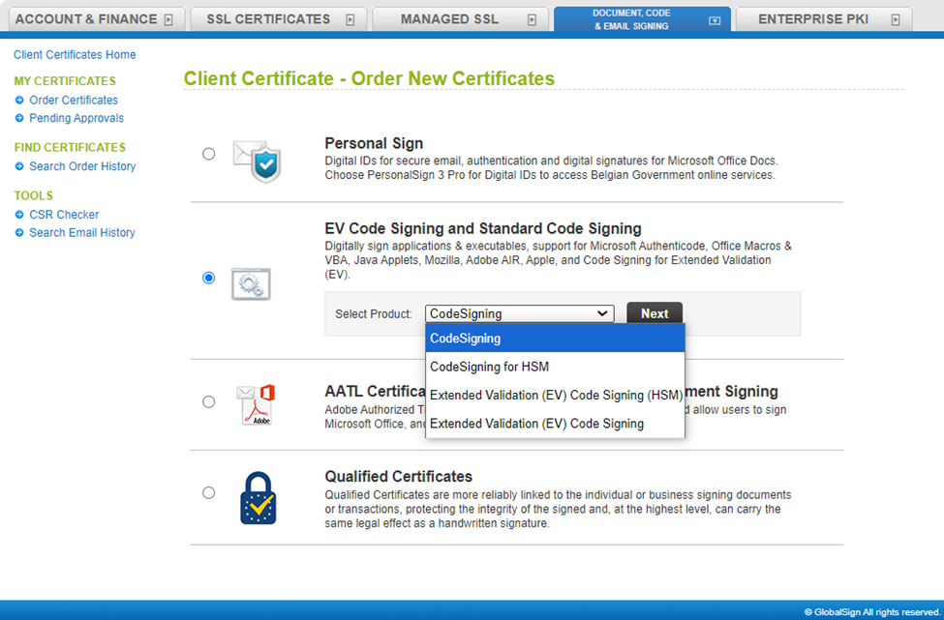Image resolution: width=944 pixels, height=620 pixels.
Task: Open the Document, Code & Email Signing tab
Action: tap(642, 19)
